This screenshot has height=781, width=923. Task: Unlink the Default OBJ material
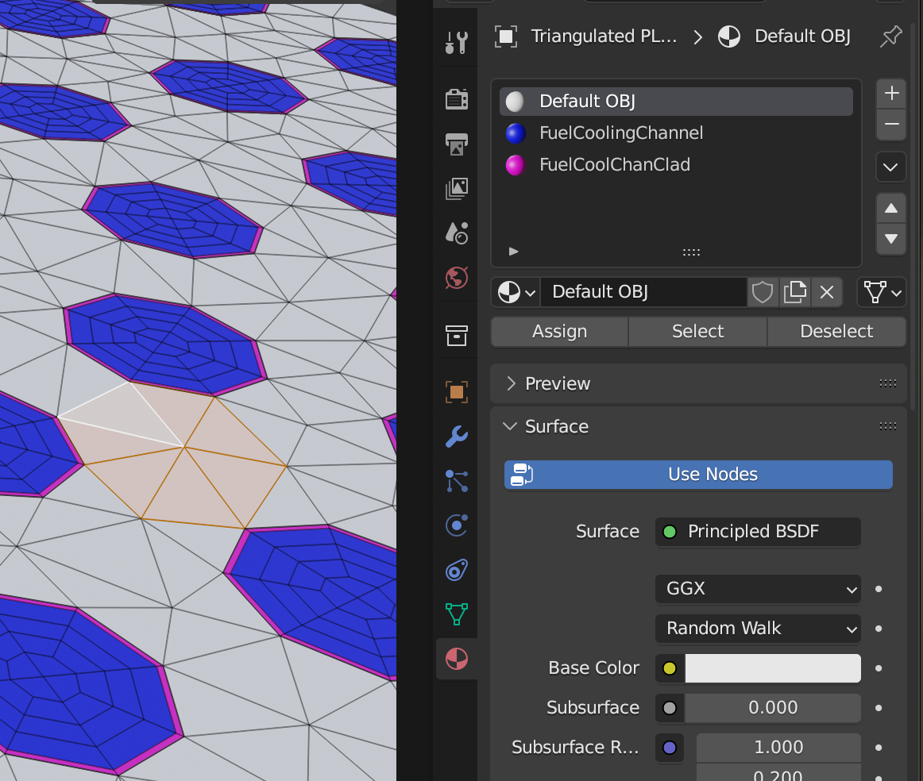(826, 292)
